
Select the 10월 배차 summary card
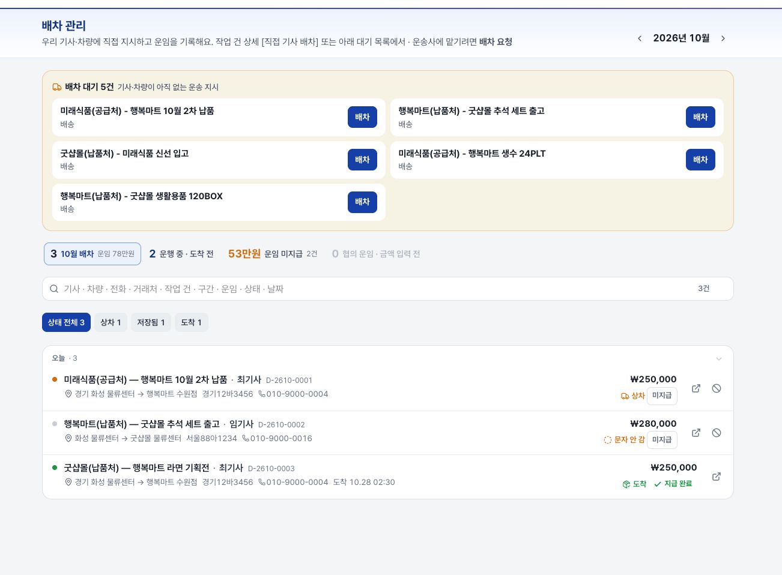click(92, 254)
